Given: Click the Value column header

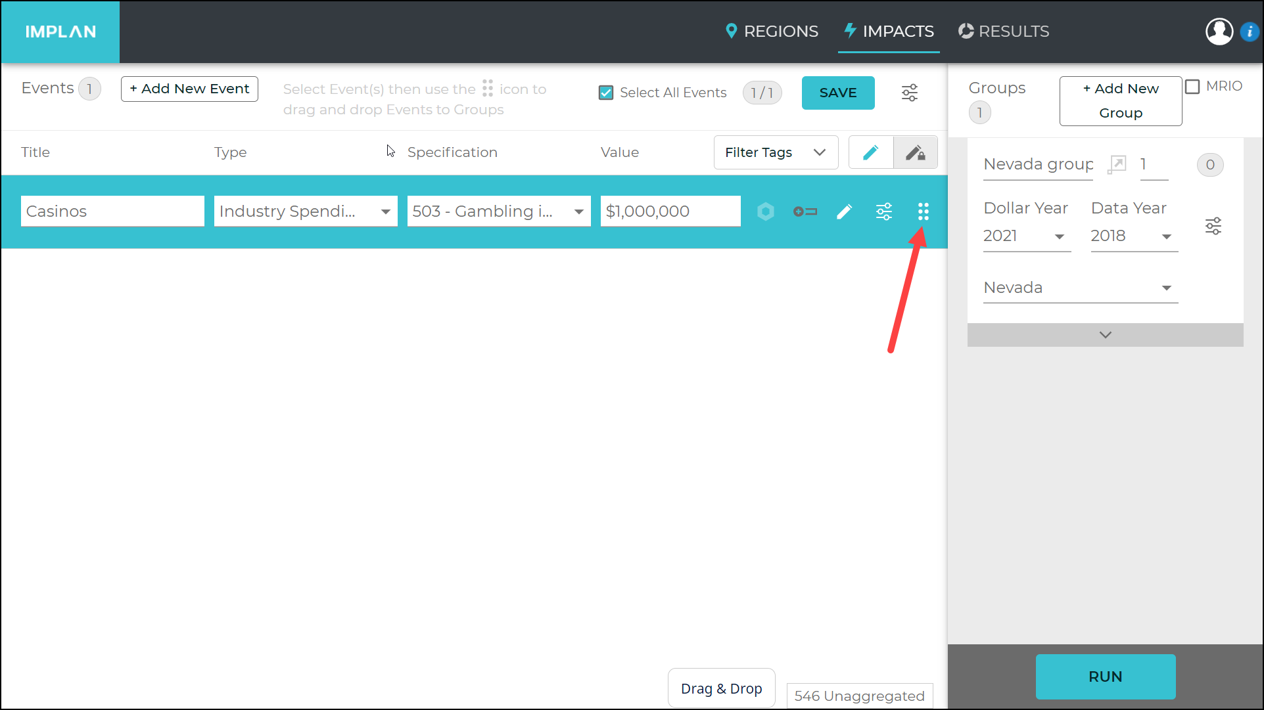Looking at the screenshot, I should tap(619, 152).
